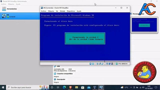160x90 pixels.
Task: Open Cortana from the taskbar
Action: click(x=52, y=87)
